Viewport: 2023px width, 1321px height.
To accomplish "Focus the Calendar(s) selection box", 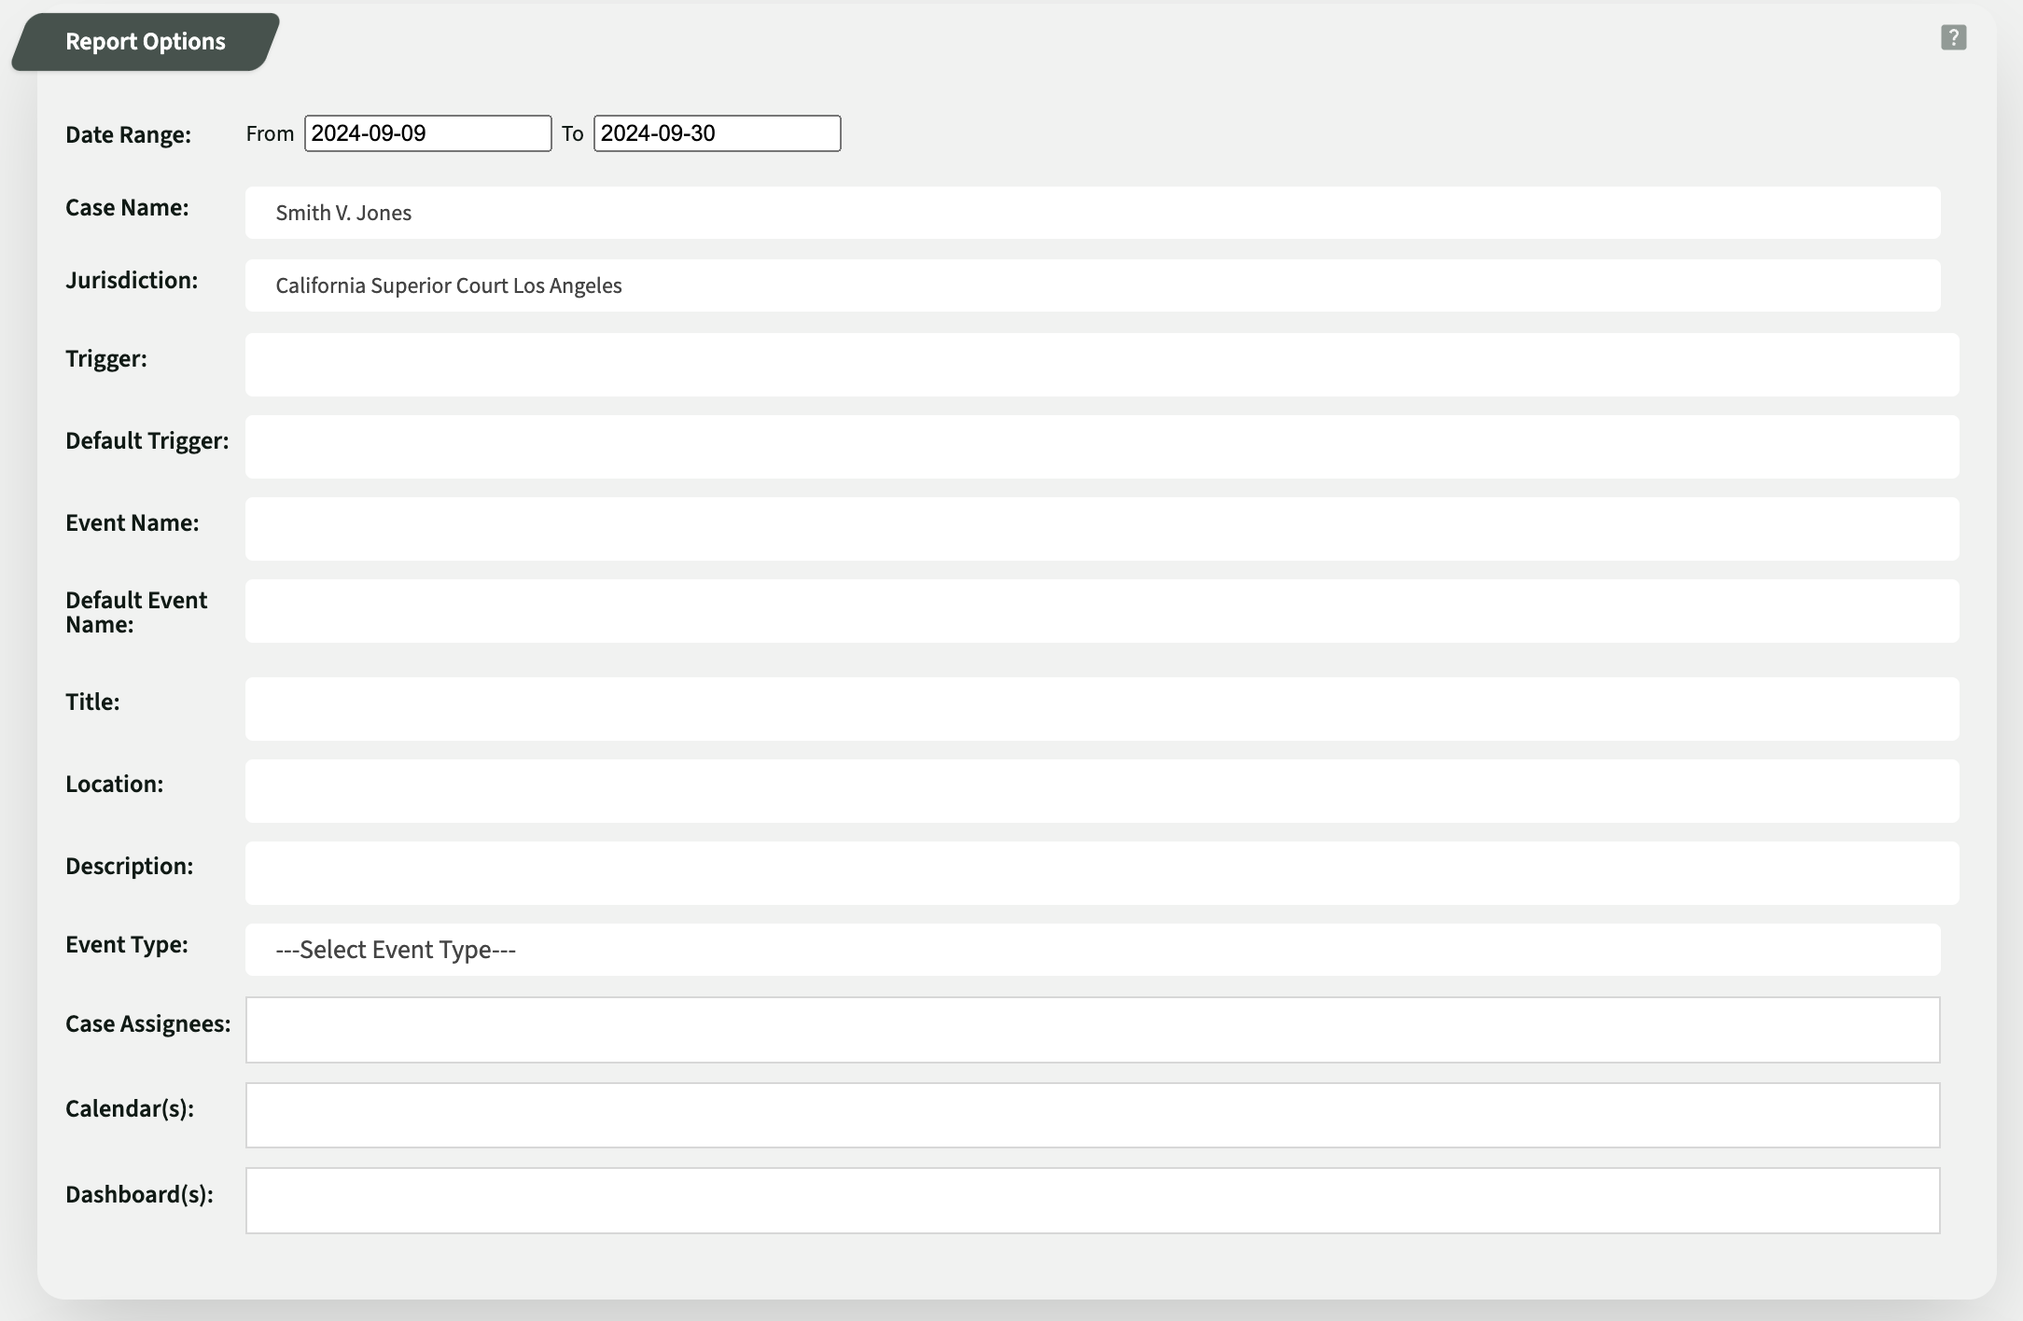I will click(1093, 1115).
